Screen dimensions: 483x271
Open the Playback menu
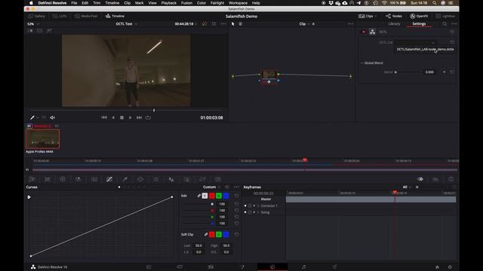(x=169, y=3)
